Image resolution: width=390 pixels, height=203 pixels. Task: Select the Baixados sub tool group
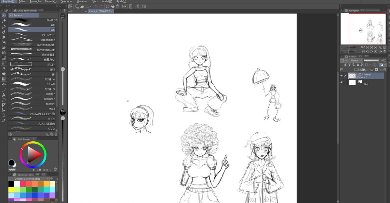click(x=24, y=15)
